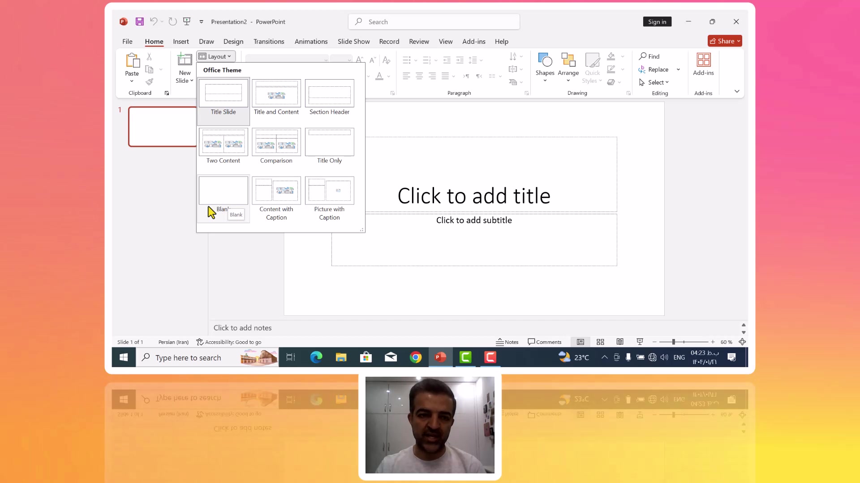Toggle the Comments pane
The height and width of the screenshot is (483, 860).
tap(545, 342)
